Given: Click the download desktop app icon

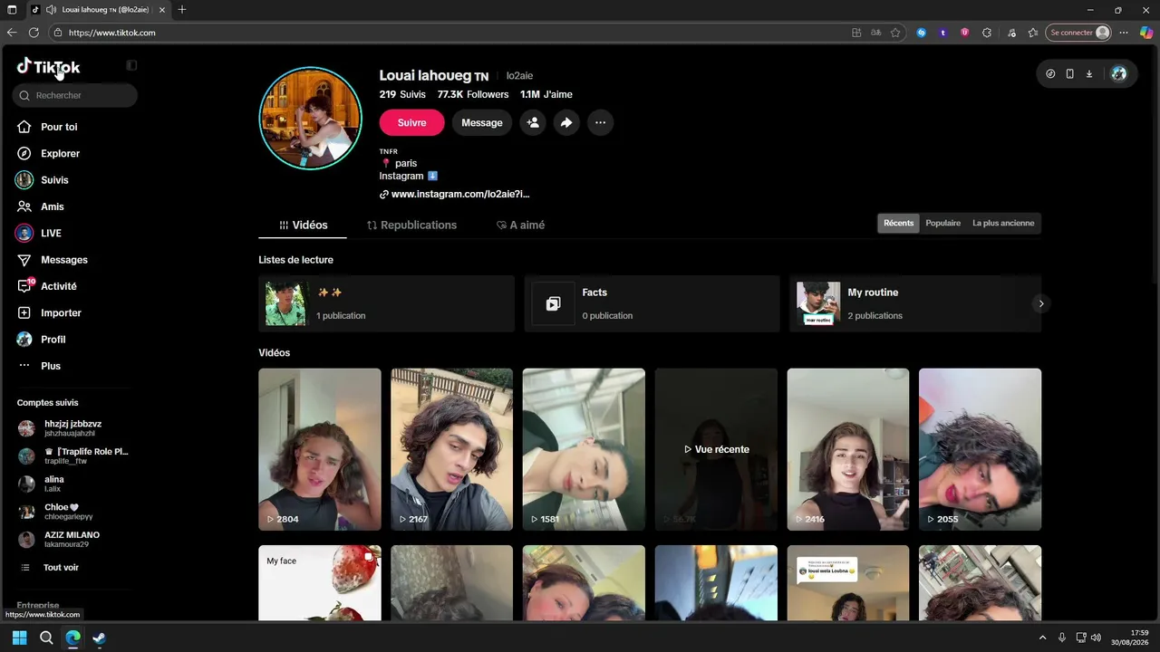Looking at the screenshot, I should click(1089, 74).
